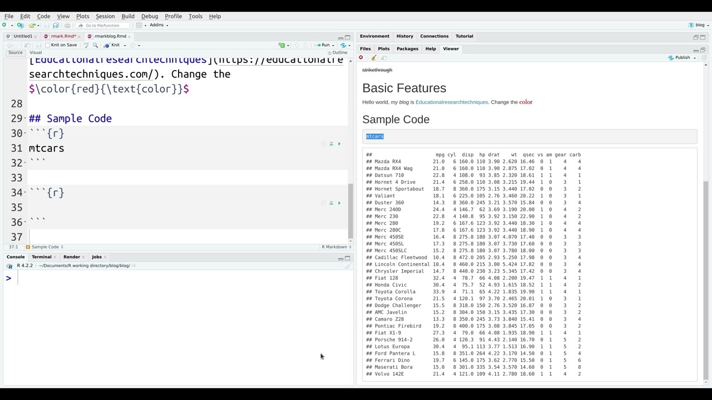Click the editor publish icon
Viewport: 712px width, 400px height.
[343, 45]
